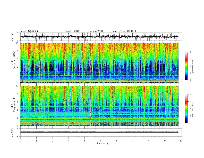Click the "-3" tick on ch.2 colorbar
This screenshot has width=204, height=158.
tap(190, 95)
